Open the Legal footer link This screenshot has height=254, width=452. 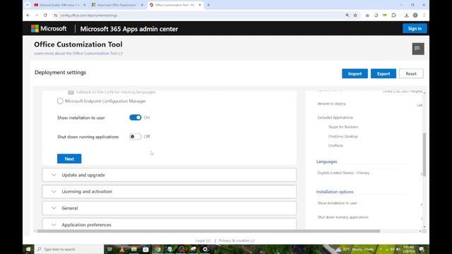coord(203,241)
